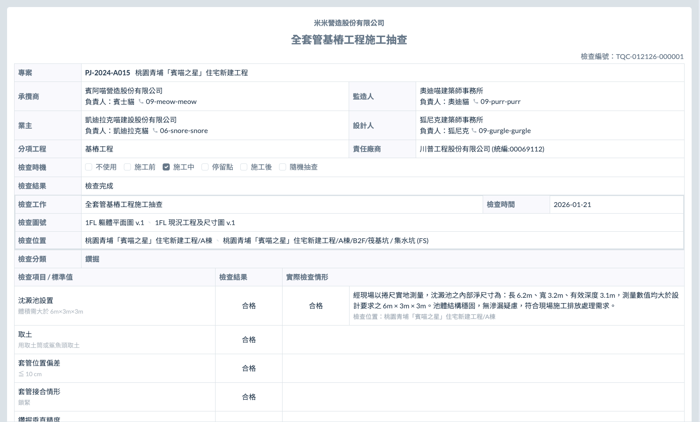700x422 pixels.
Task: Click 合格 result in 套管位置偏差 row
Action: (x=249, y=368)
